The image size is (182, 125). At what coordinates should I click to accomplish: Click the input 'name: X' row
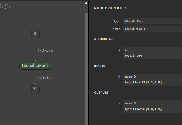click(152, 76)
